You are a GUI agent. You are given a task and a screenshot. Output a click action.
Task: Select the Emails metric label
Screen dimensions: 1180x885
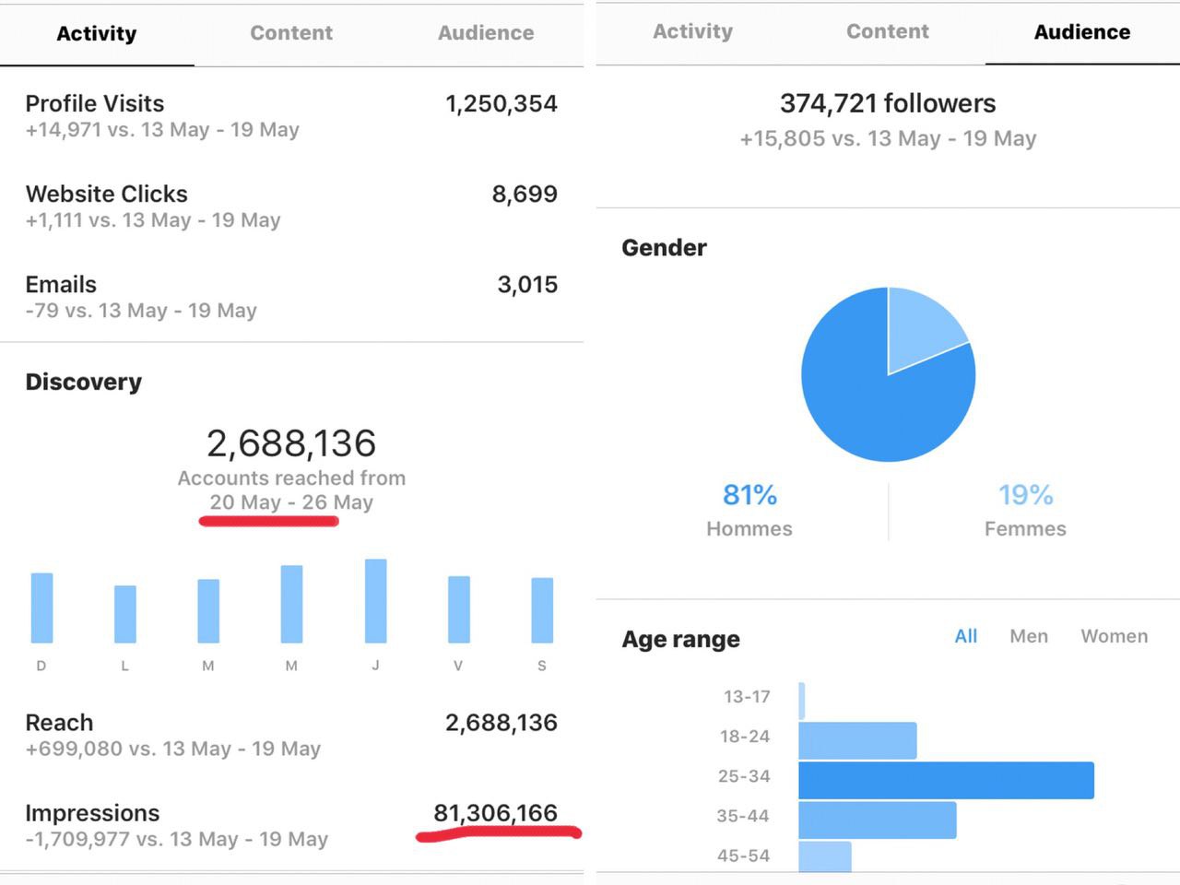(x=61, y=284)
